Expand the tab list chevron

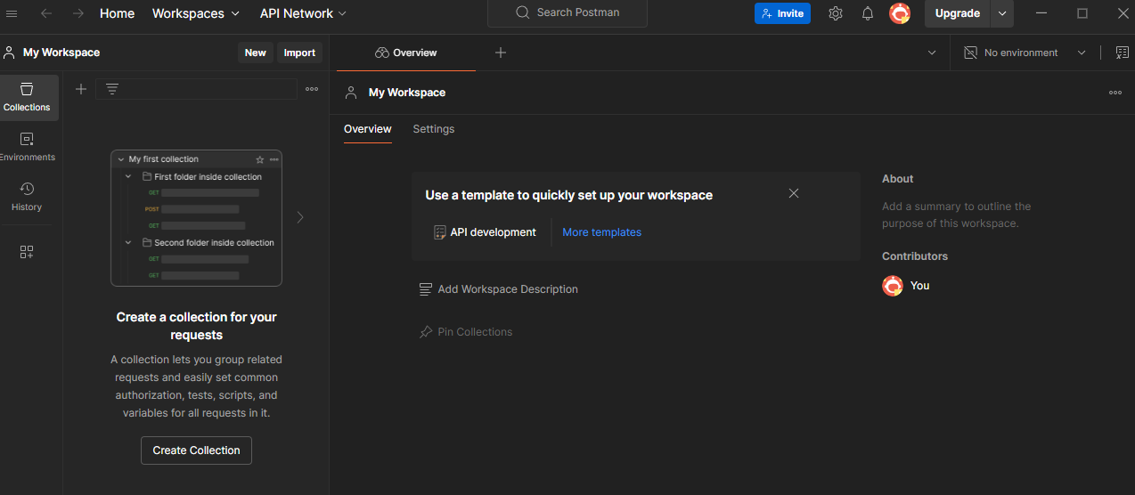(x=932, y=53)
